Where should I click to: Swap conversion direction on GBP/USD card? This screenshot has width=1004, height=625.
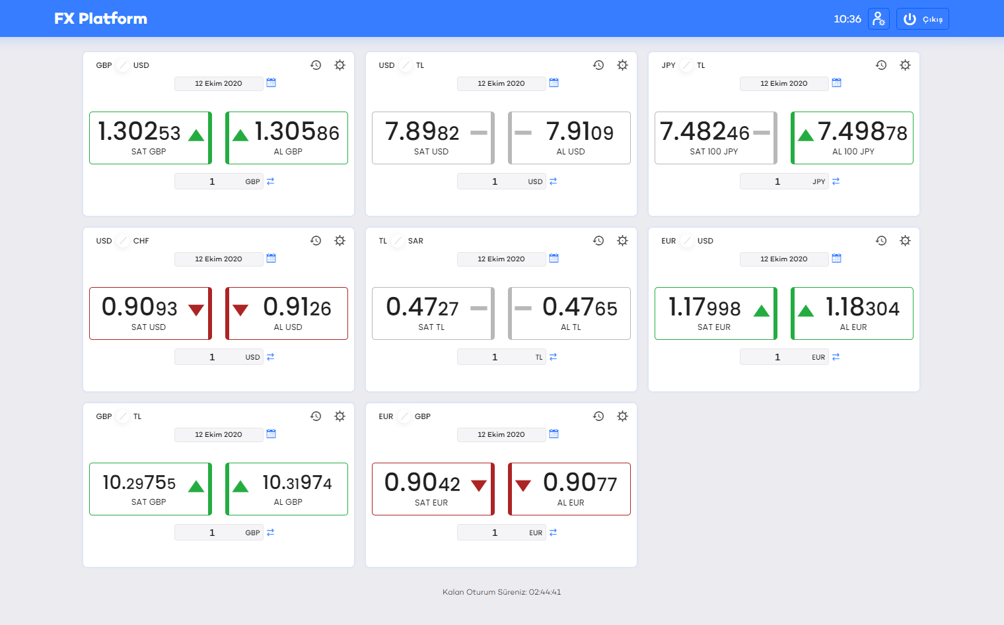coord(270,180)
